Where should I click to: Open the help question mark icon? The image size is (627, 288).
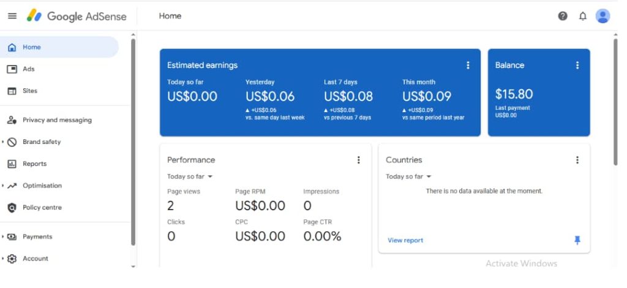point(563,16)
